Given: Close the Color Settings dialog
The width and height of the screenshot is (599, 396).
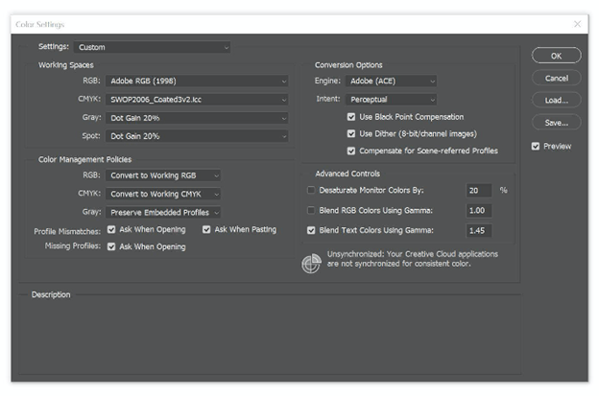Looking at the screenshot, I should [x=577, y=24].
